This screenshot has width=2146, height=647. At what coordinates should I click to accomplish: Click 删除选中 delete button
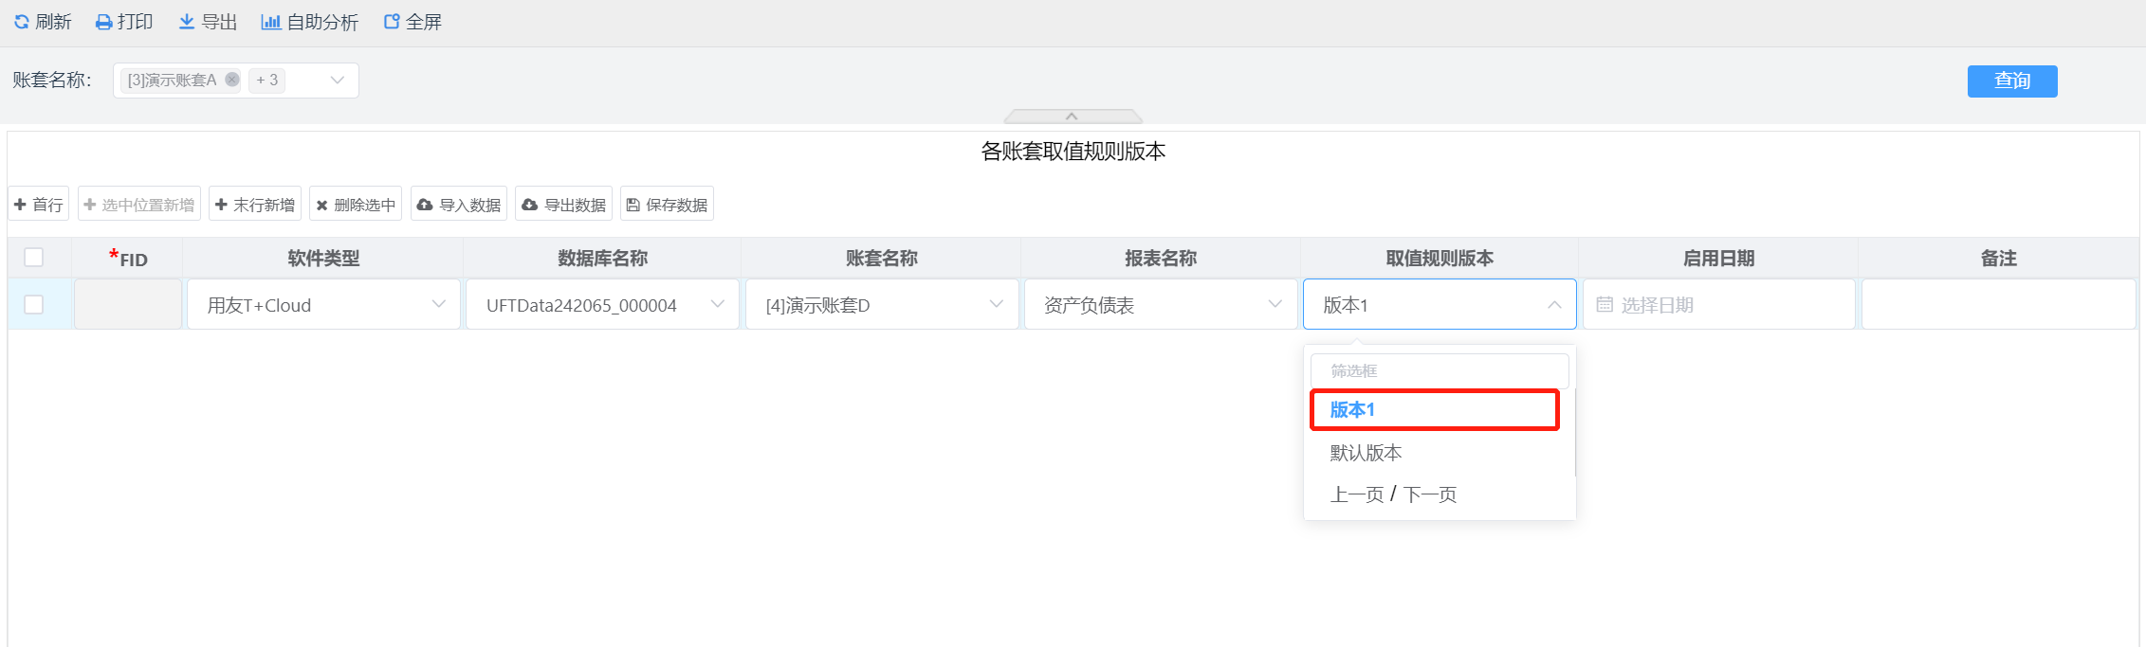click(356, 204)
